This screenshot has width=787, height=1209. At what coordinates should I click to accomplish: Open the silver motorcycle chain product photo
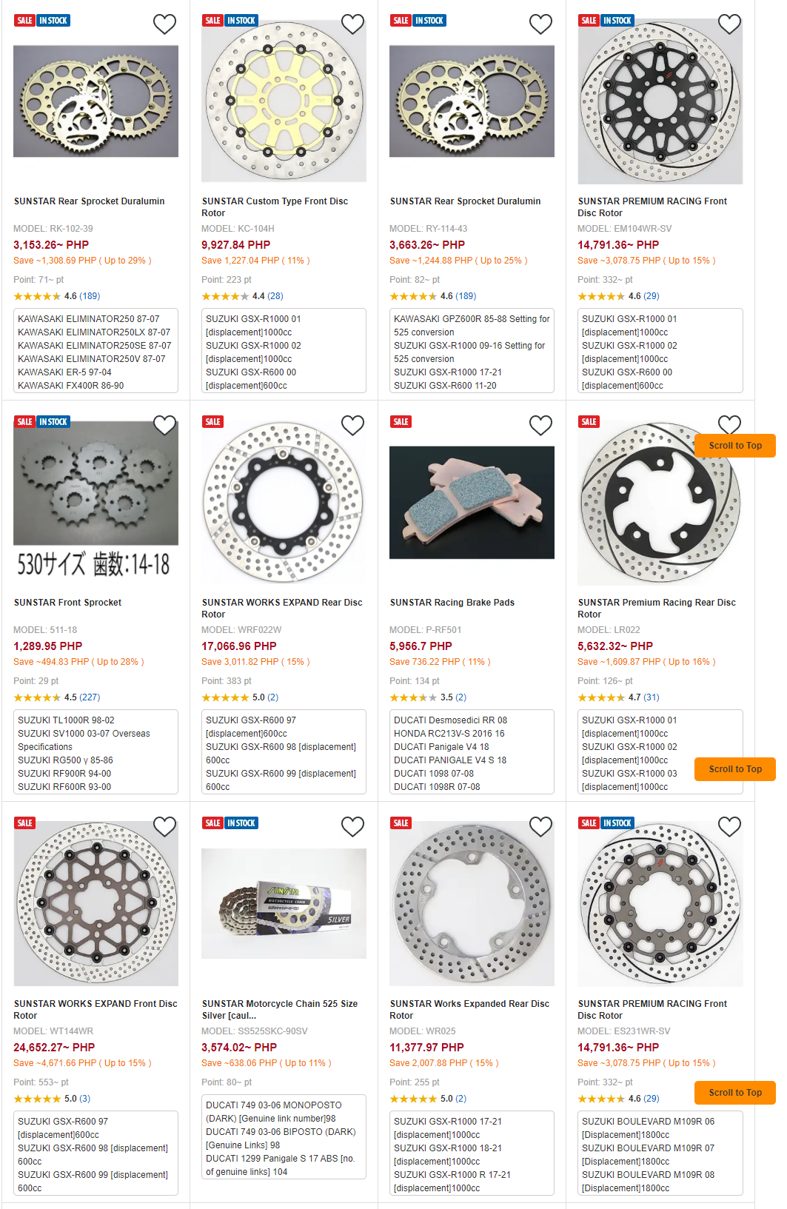284,904
